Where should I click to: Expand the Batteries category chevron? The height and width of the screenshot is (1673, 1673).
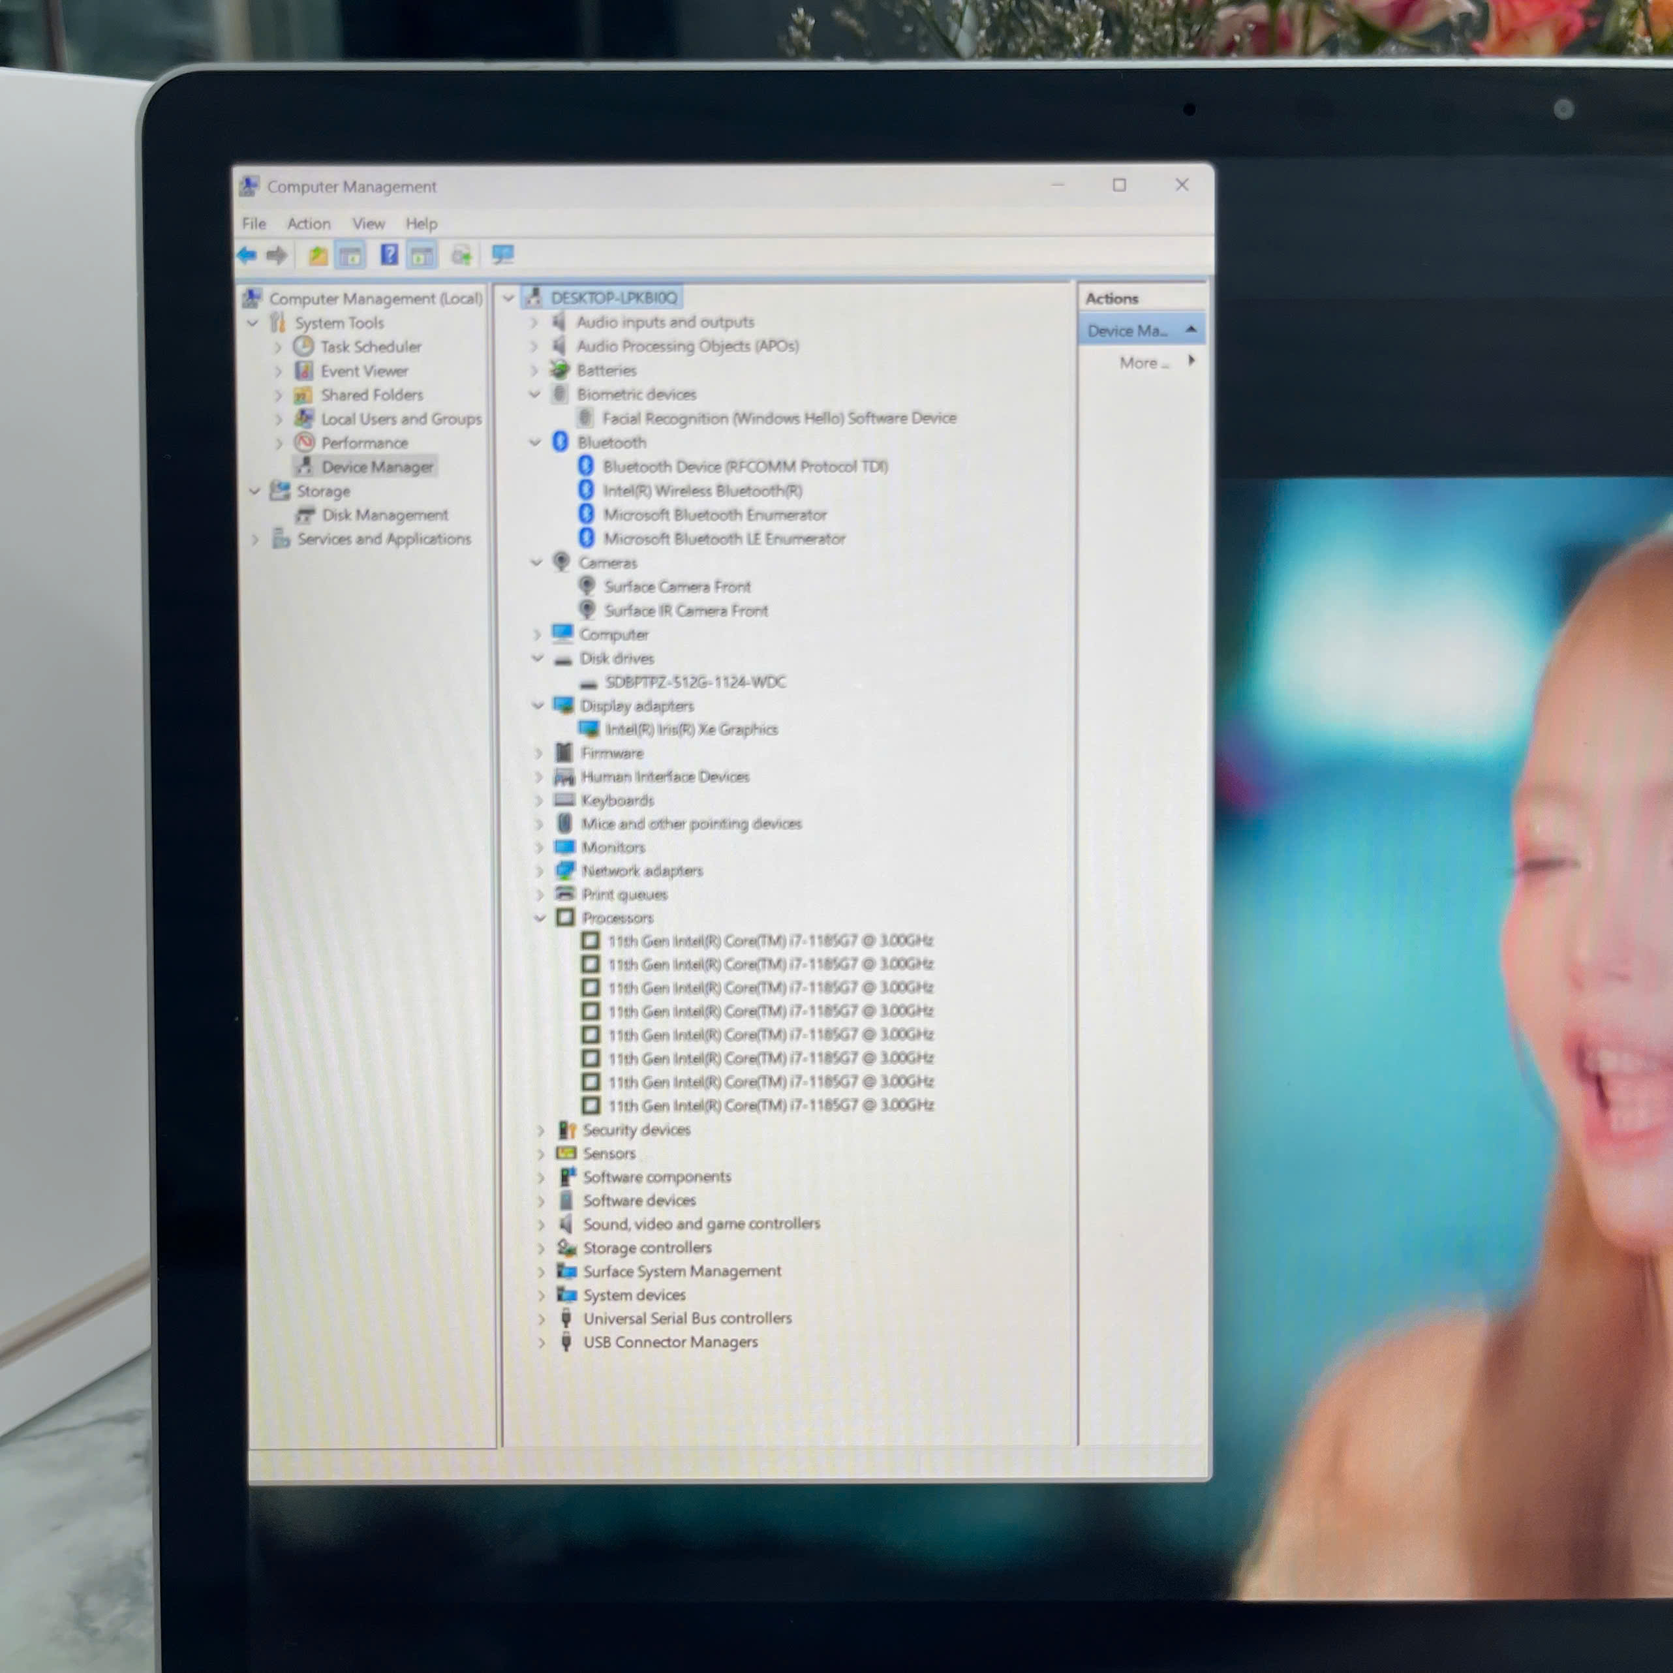pyautogui.click(x=534, y=371)
